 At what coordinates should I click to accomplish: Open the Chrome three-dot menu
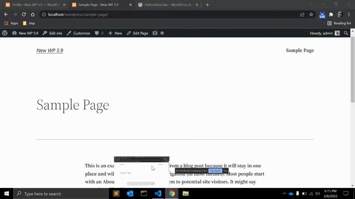(x=349, y=14)
